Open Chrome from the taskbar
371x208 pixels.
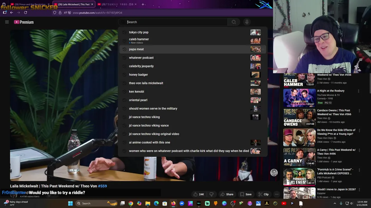click(x=131, y=203)
